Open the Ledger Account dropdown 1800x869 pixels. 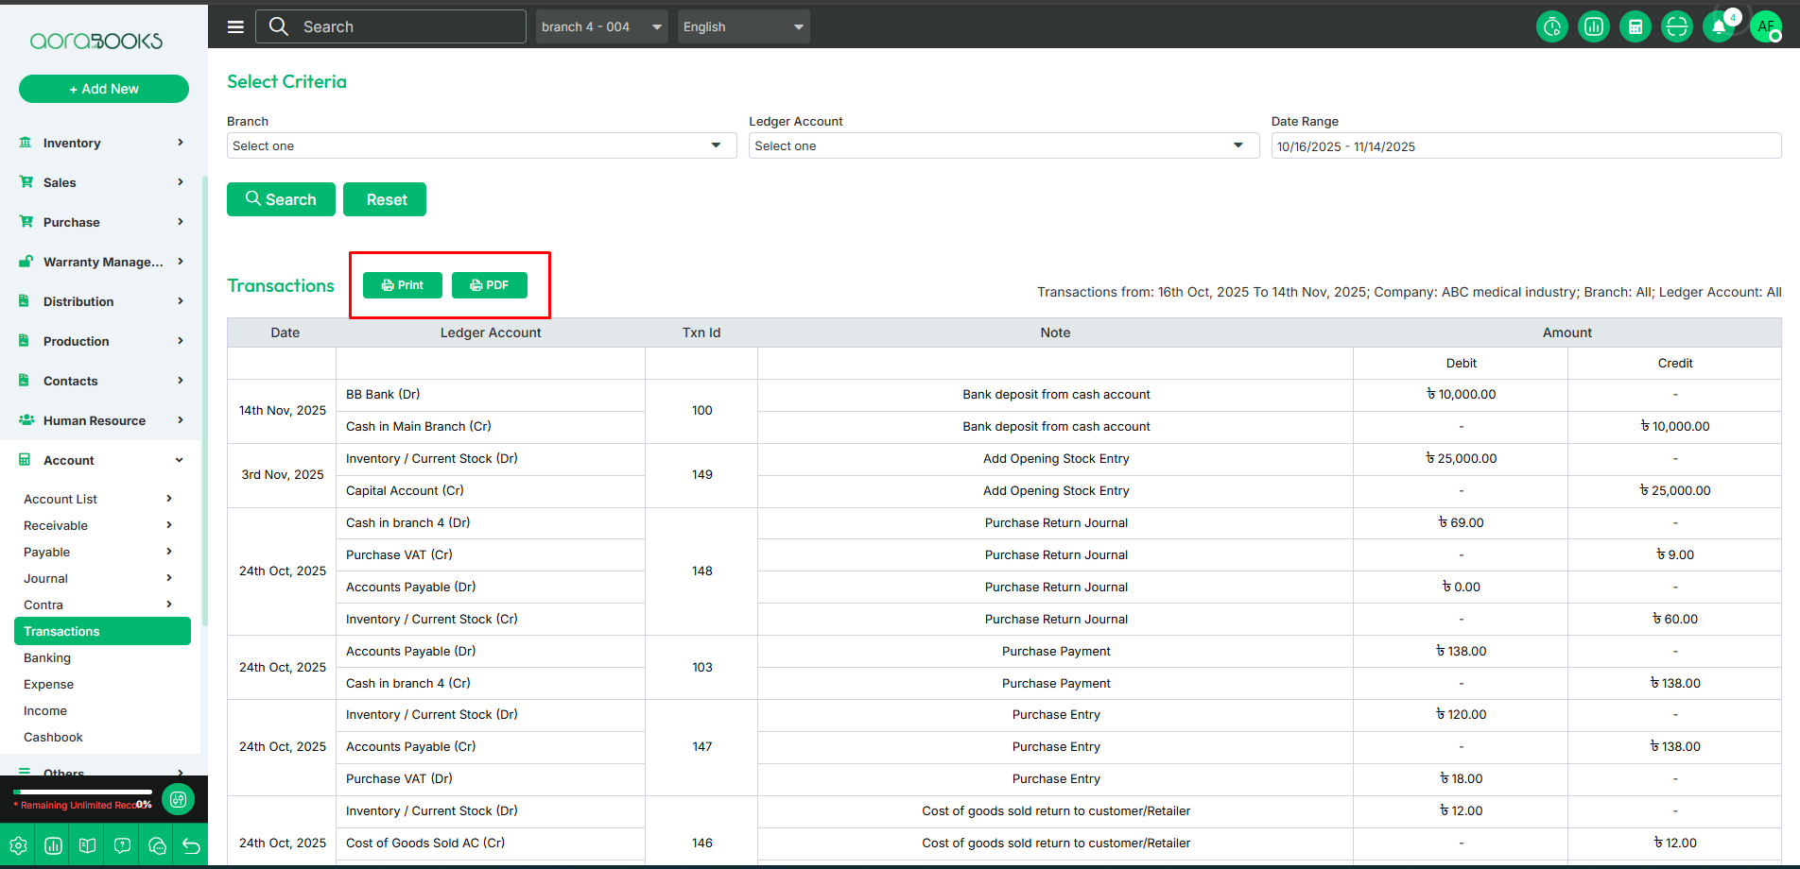[1003, 145]
